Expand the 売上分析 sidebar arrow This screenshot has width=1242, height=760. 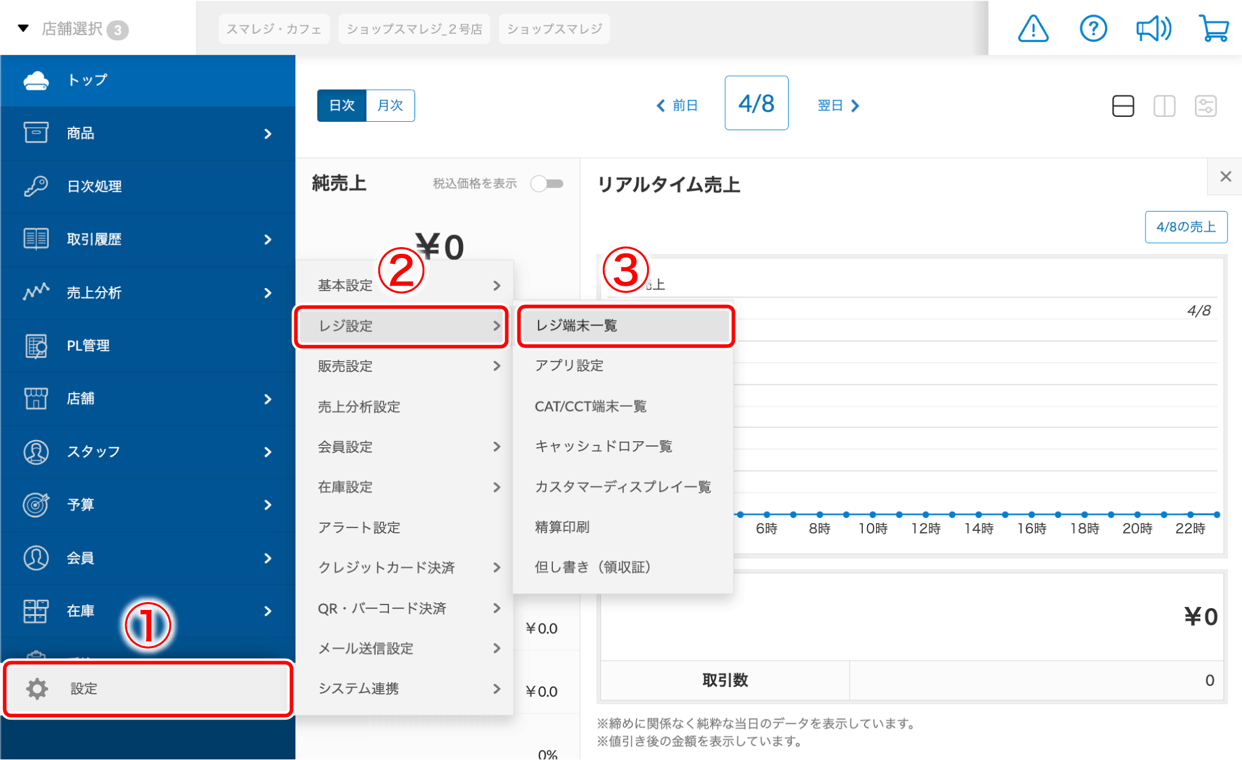[x=268, y=293]
